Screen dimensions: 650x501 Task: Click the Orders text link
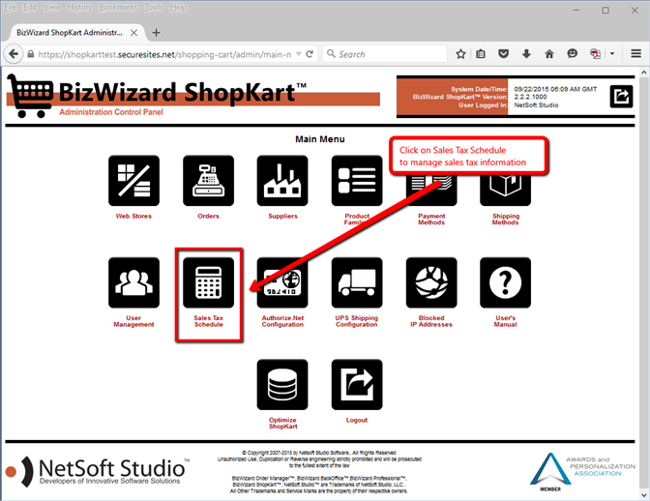coord(208,216)
